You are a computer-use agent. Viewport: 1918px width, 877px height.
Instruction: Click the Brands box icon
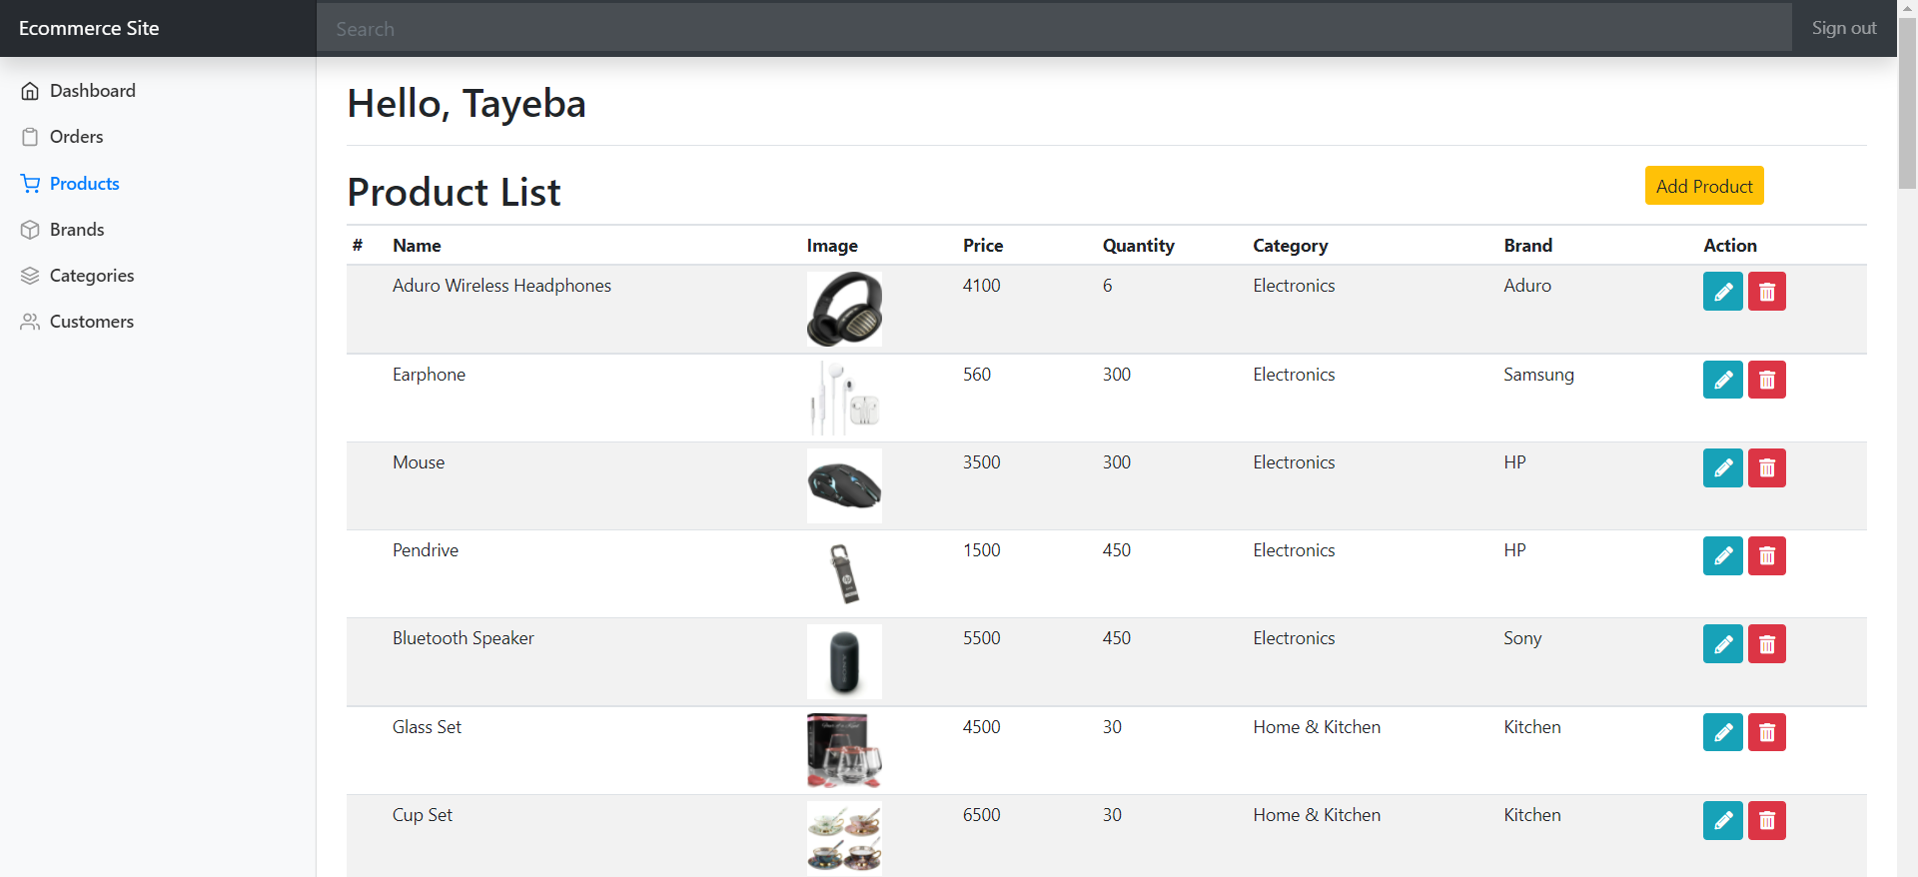pyautogui.click(x=31, y=229)
